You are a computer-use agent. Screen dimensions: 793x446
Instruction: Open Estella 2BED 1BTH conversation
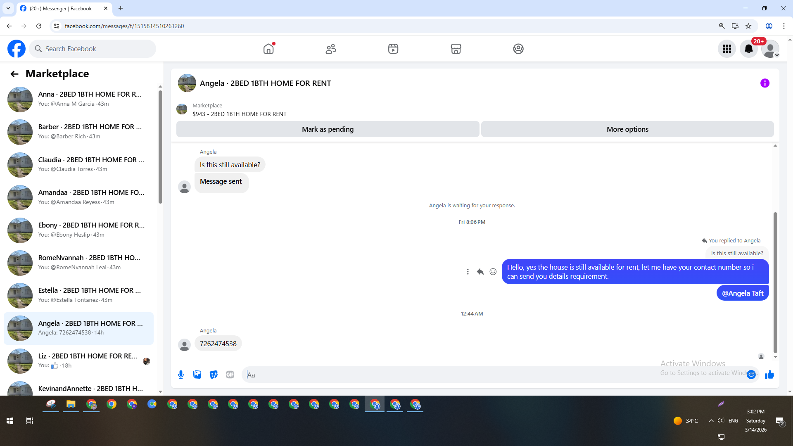point(78,295)
